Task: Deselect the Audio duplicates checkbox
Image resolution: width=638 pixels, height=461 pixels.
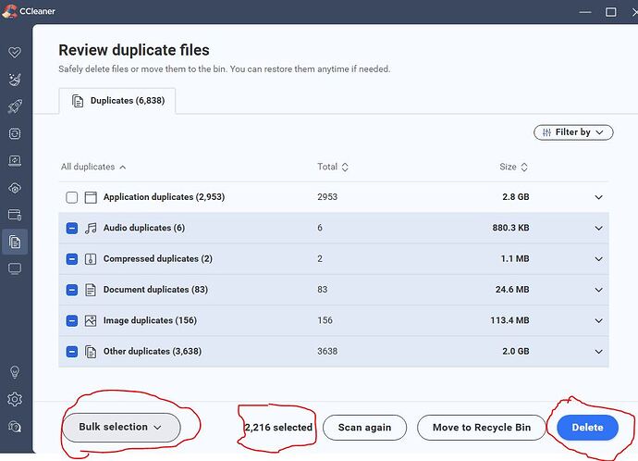Action: pyautogui.click(x=72, y=228)
